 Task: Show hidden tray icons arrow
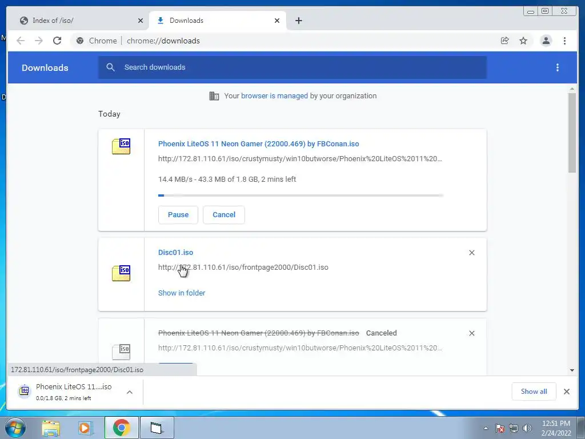pos(486,428)
